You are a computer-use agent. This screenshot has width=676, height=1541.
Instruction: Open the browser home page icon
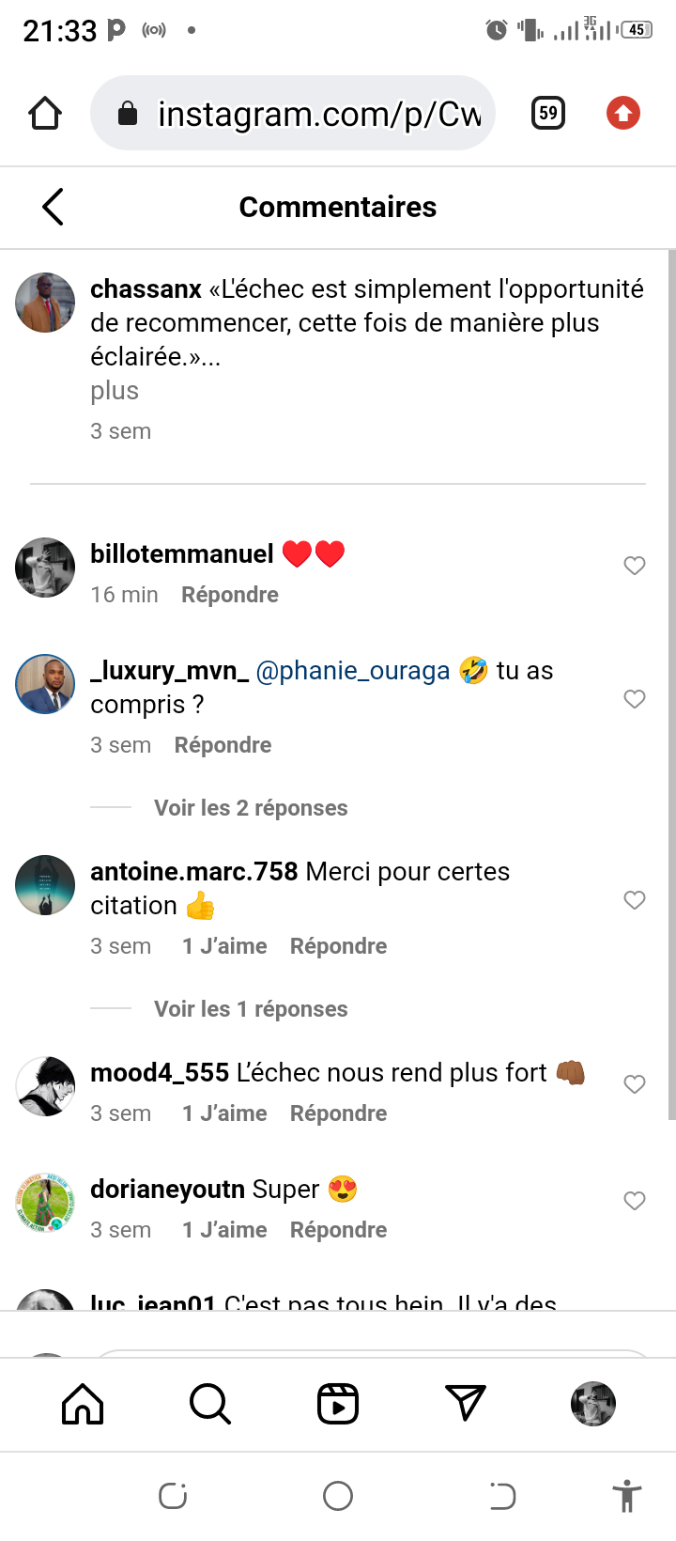(x=45, y=114)
